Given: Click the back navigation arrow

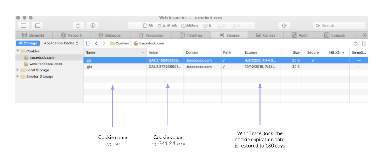Looking at the screenshot, I should point(96,43).
